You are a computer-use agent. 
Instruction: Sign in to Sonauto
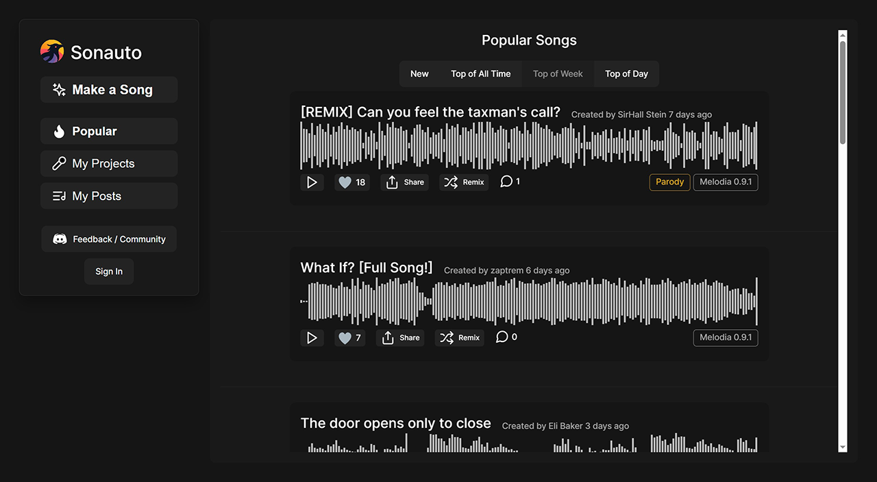[x=108, y=271]
